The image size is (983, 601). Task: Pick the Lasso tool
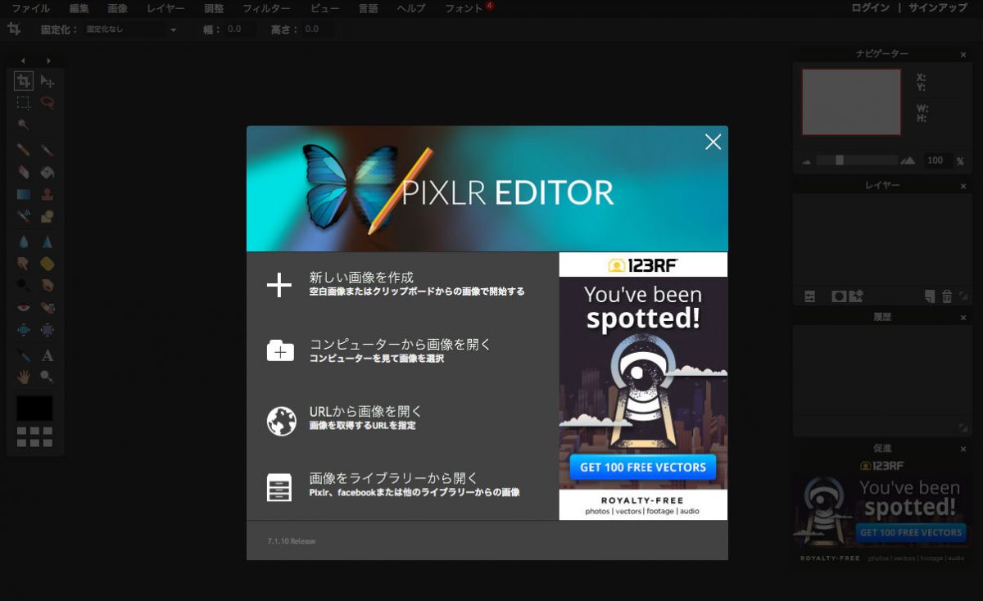click(48, 103)
